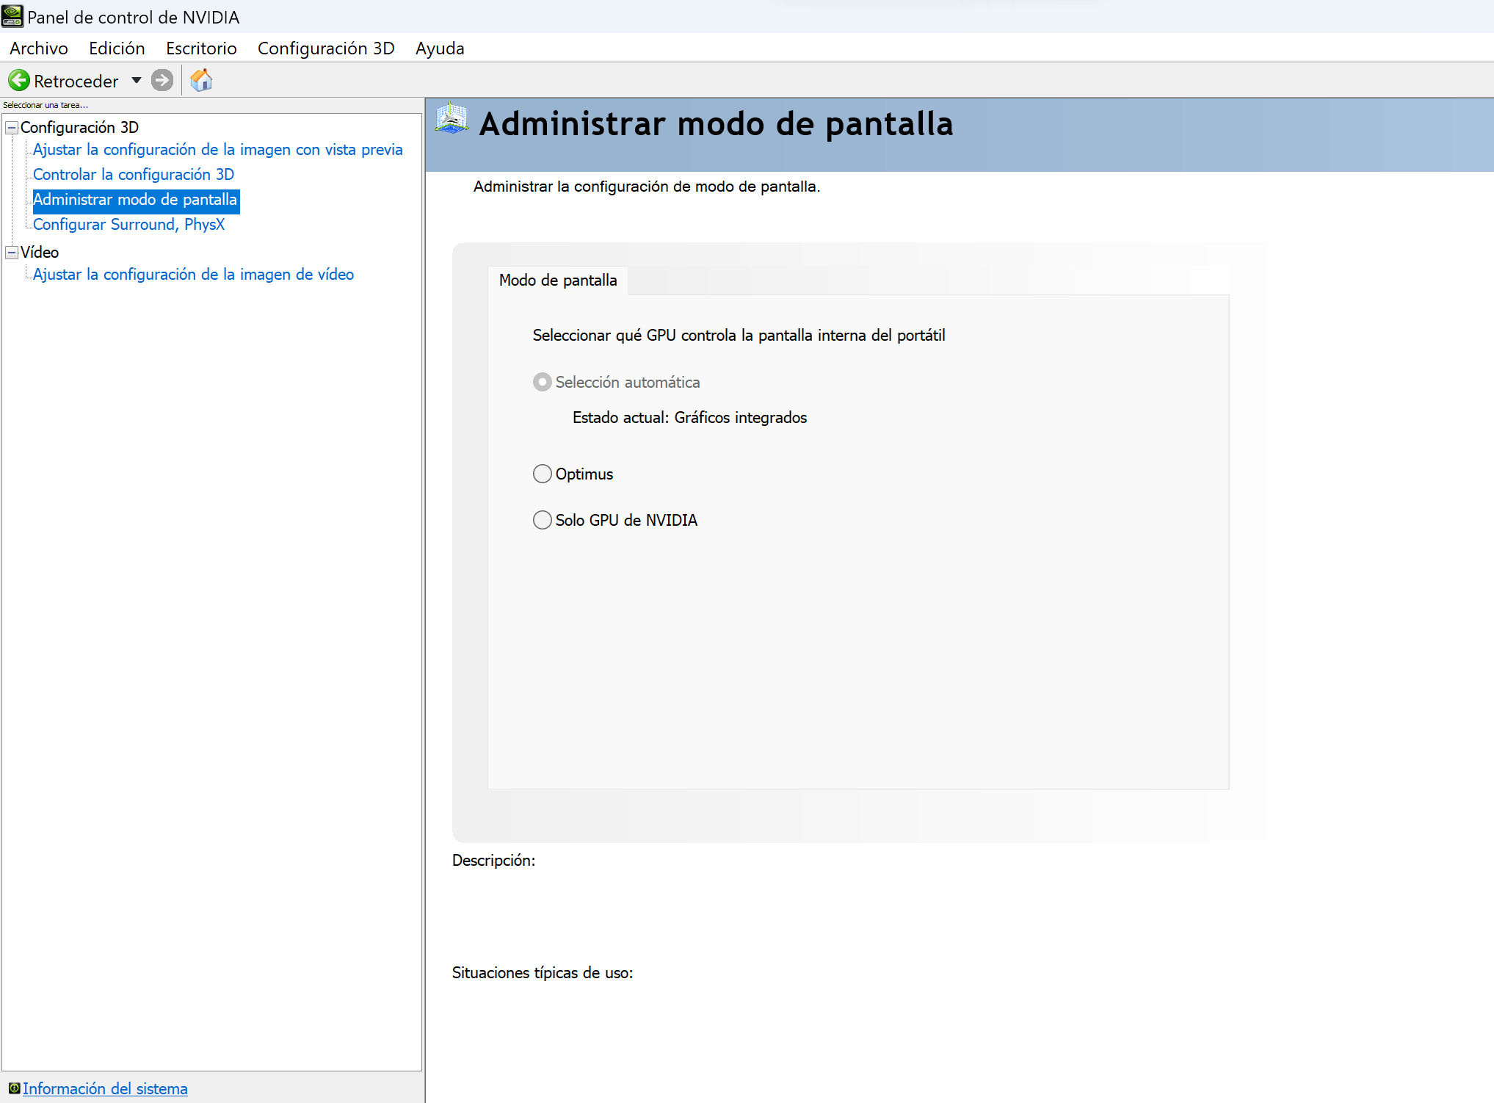
Task: Open the Retroceder history dropdown arrow
Action: tap(137, 80)
